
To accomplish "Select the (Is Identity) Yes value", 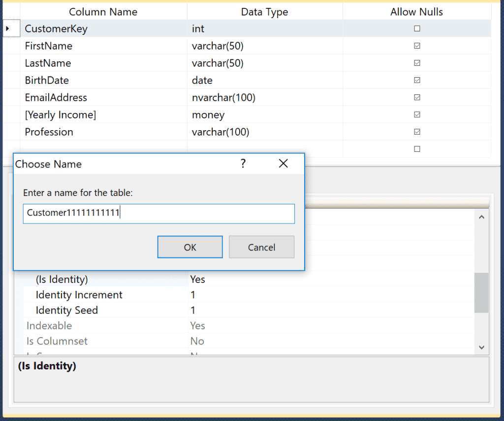I will tap(198, 280).
